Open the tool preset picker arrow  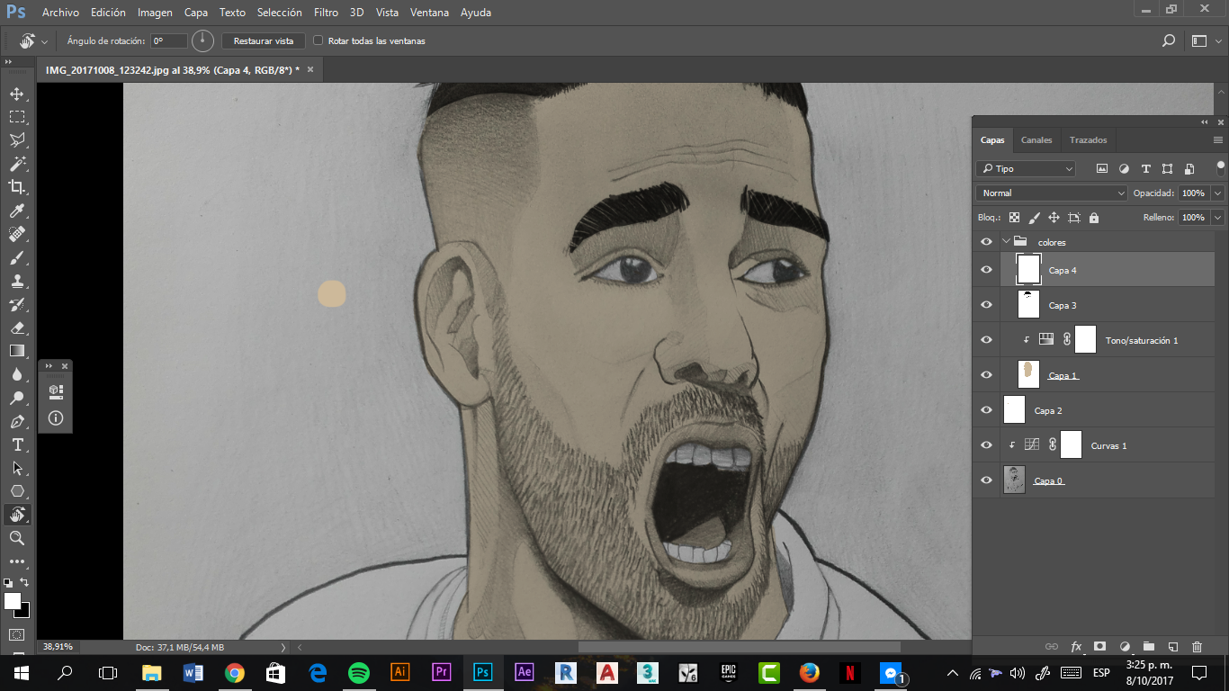coord(45,41)
